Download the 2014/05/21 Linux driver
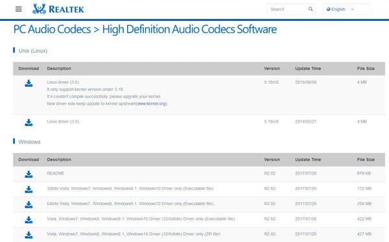 pos(29,123)
